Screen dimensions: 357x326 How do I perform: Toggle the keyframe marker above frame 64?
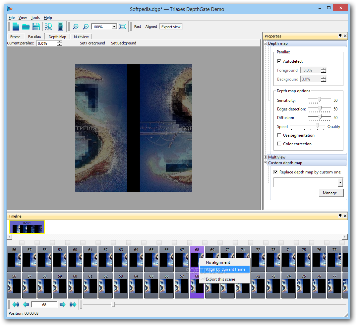[x=144, y=242]
